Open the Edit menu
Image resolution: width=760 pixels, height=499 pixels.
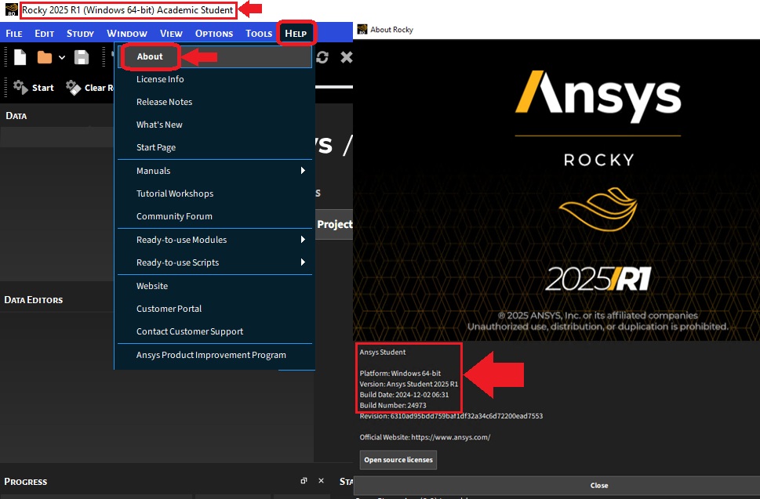pos(44,34)
